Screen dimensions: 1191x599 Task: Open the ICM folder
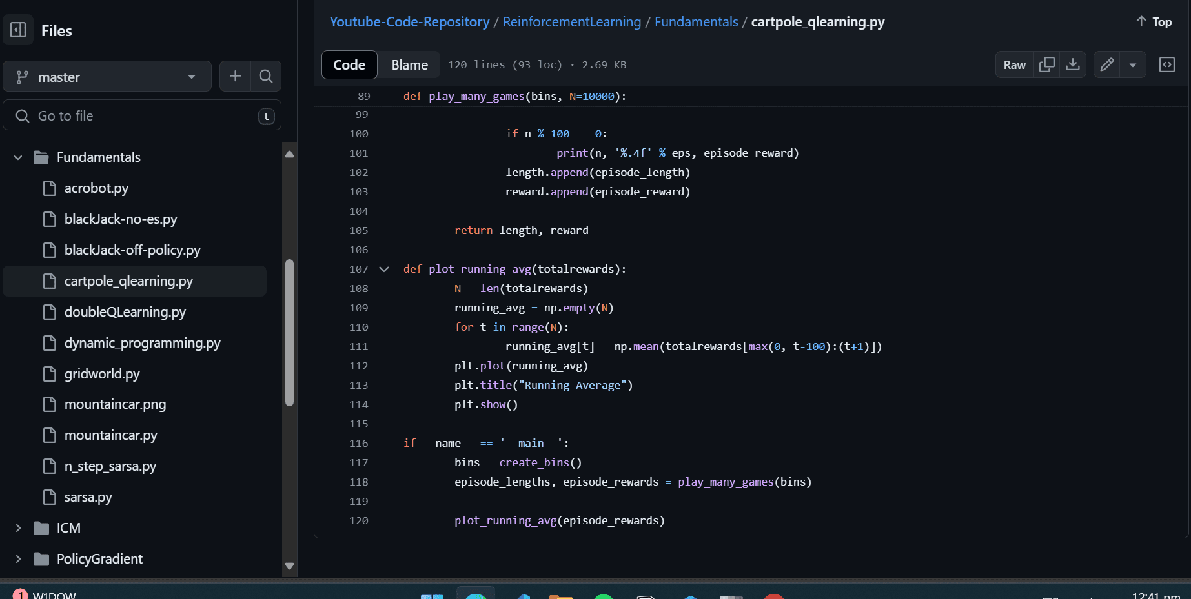[x=68, y=528]
